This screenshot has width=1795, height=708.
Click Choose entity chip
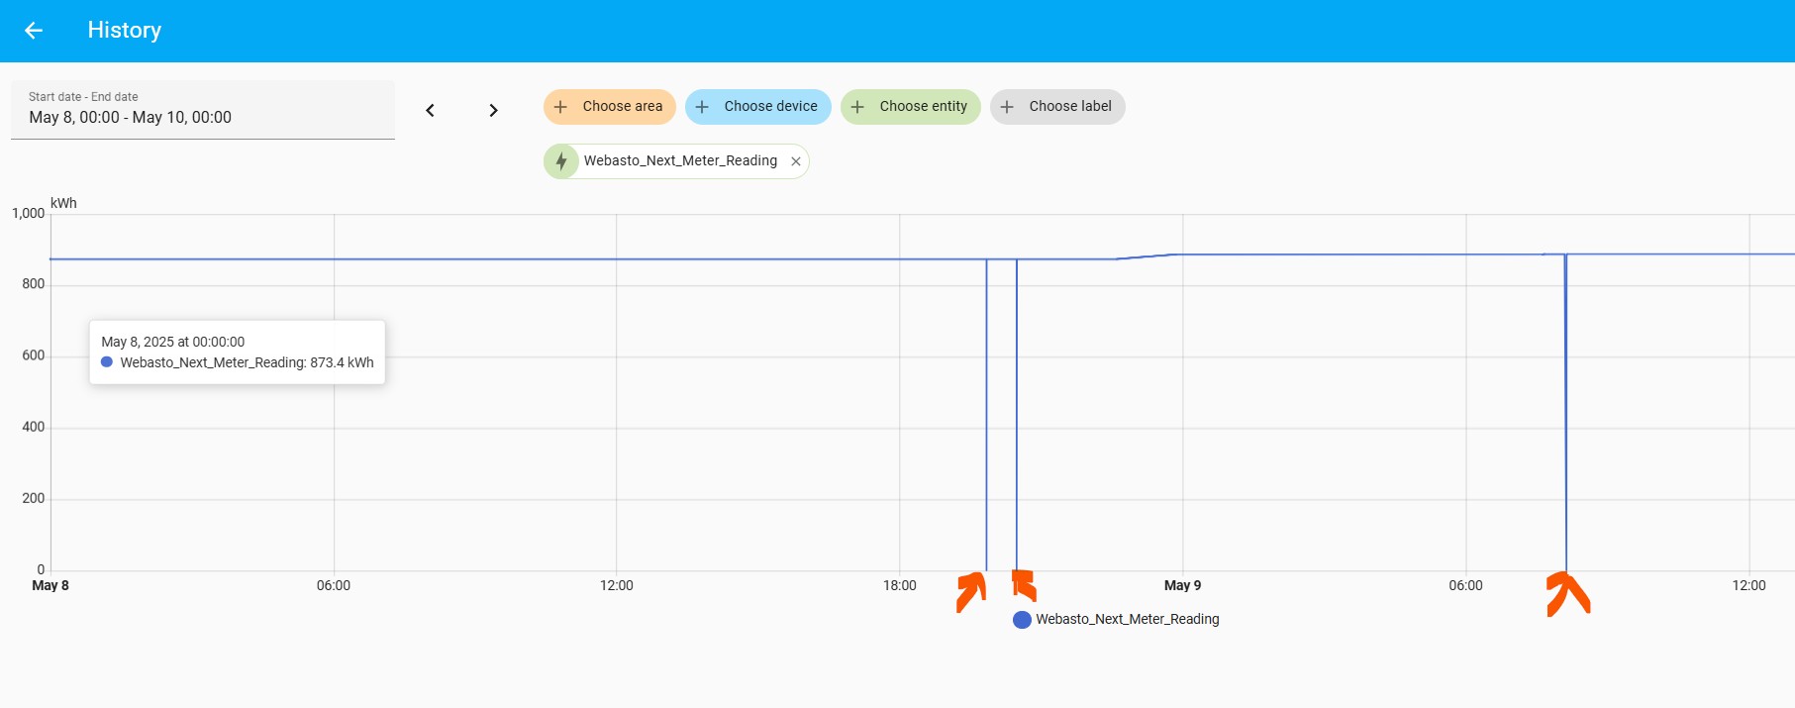910,107
